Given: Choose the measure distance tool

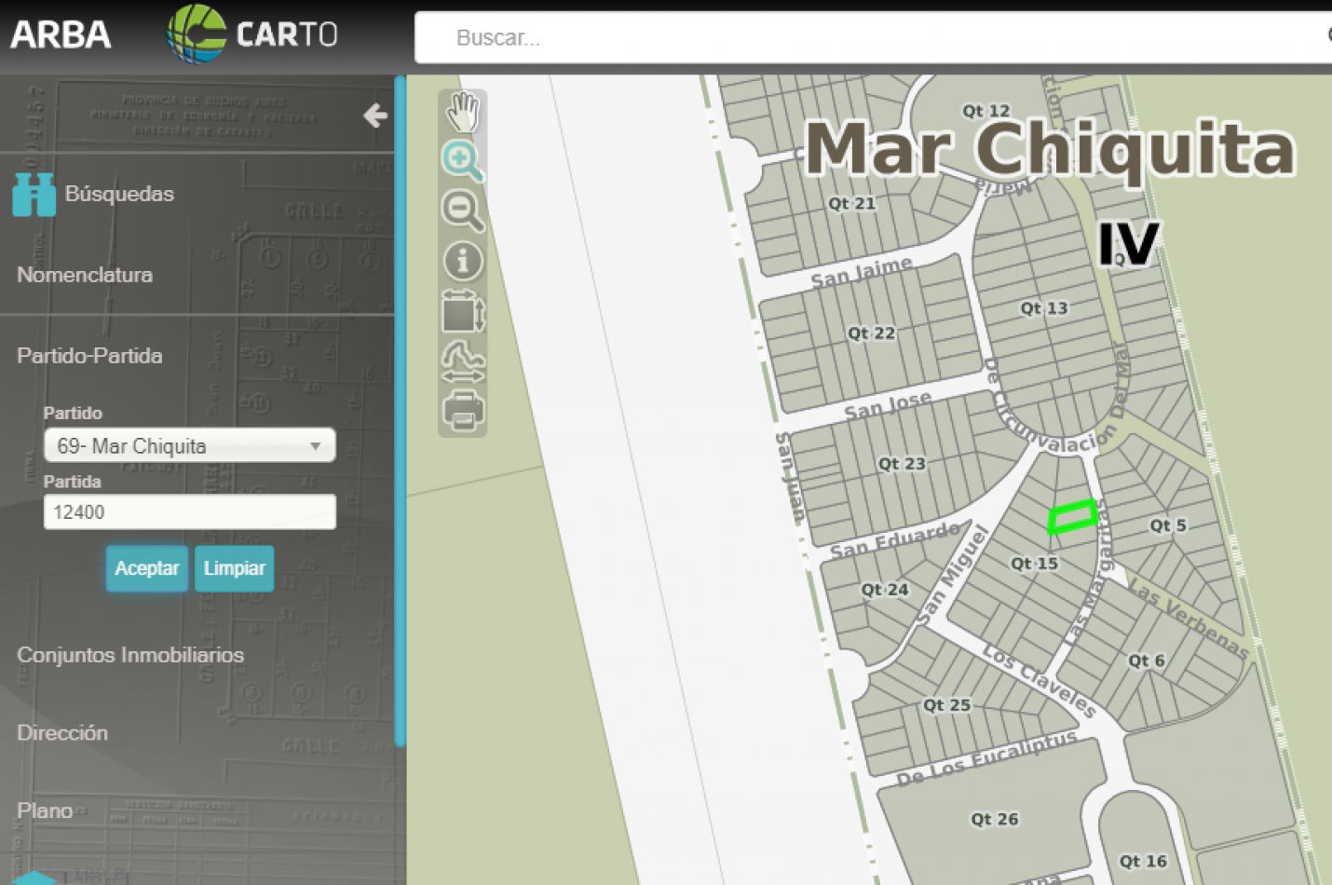Looking at the screenshot, I should (x=463, y=361).
